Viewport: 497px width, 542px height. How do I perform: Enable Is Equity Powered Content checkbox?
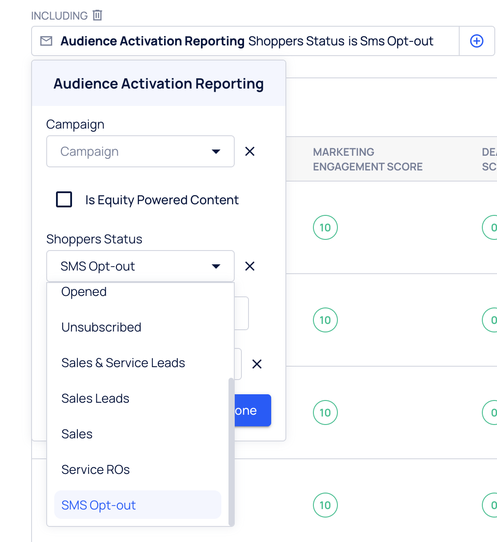tap(64, 199)
